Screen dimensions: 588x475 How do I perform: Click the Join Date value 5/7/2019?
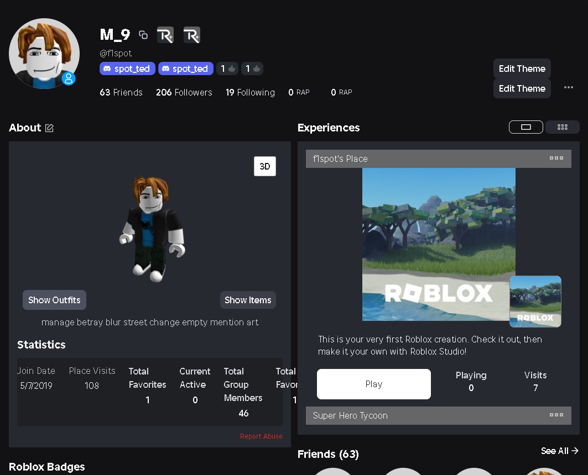pyautogui.click(x=37, y=386)
